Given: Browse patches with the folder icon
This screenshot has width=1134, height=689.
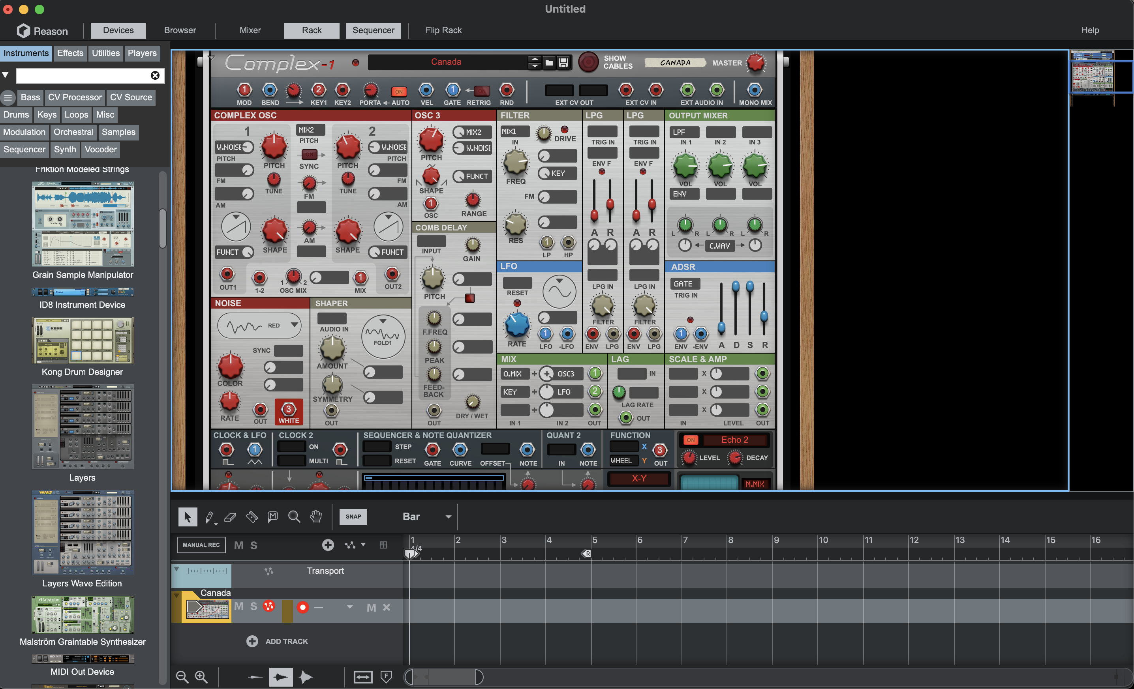Looking at the screenshot, I should (548, 63).
